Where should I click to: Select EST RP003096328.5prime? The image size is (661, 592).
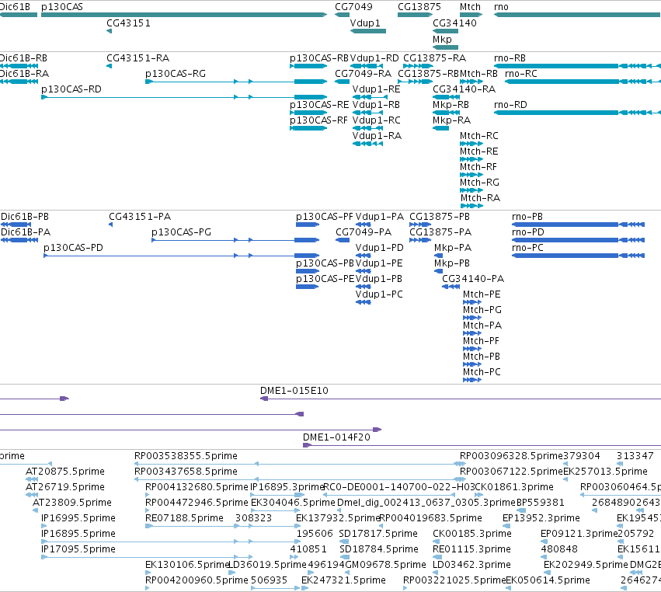pos(511,456)
